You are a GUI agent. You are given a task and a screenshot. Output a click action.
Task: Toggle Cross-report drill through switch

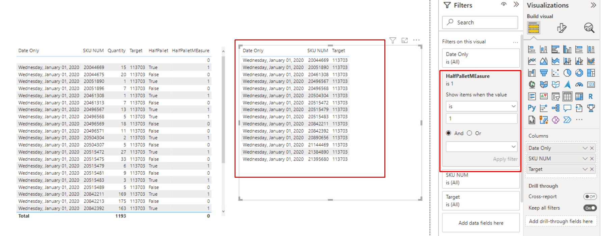click(x=590, y=197)
